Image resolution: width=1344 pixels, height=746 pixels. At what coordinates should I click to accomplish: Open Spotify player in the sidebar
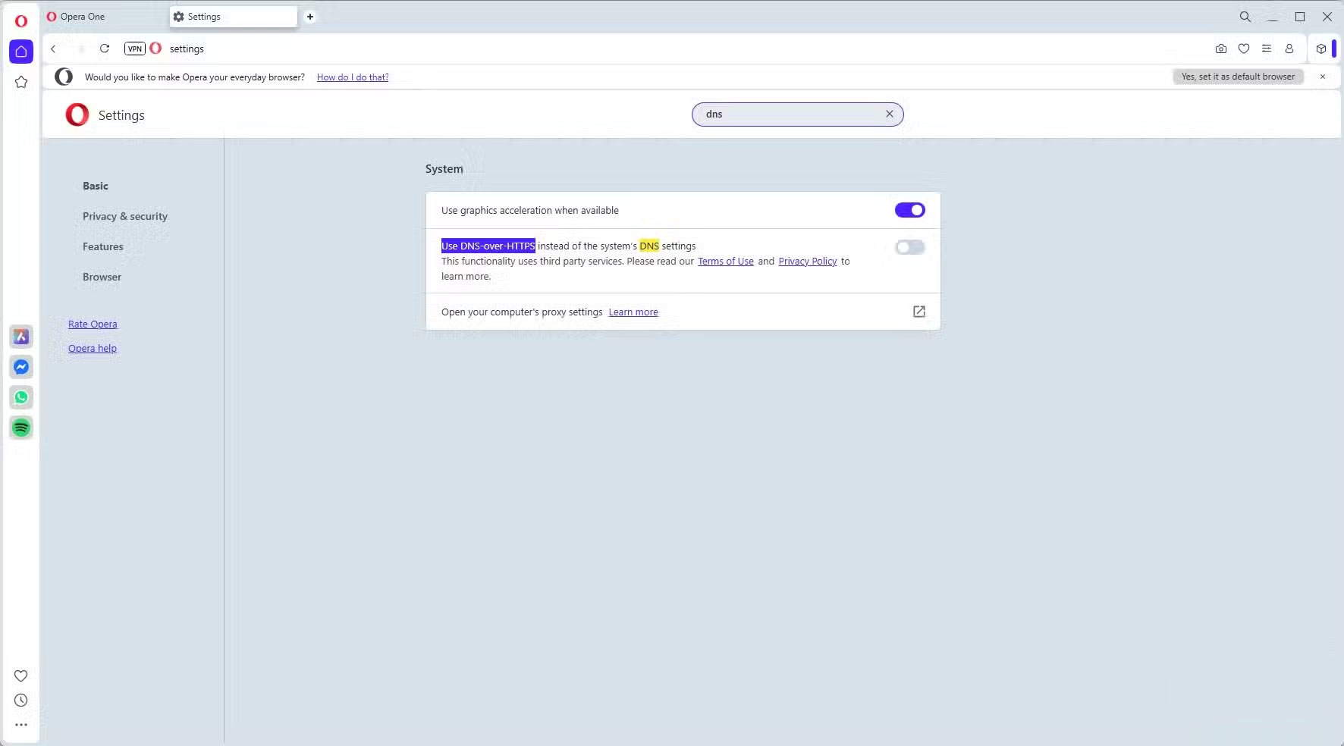click(x=21, y=428)
